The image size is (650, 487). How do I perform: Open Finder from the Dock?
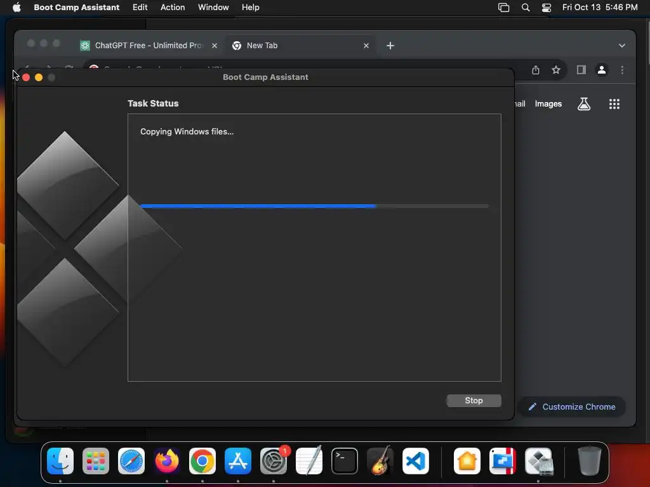click(60, 461)
